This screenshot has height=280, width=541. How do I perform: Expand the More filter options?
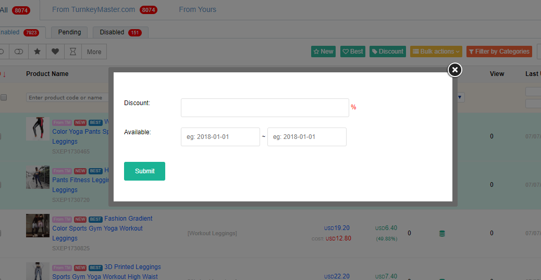click(94, 52)
